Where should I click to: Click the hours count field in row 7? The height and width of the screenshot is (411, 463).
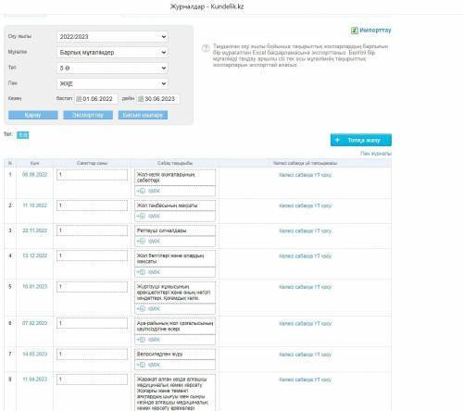pos(92,354)
